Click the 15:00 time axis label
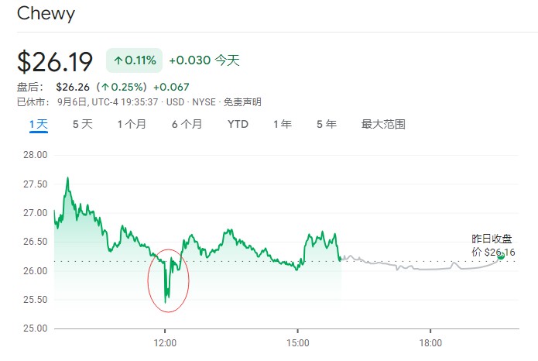 point(298,342)
